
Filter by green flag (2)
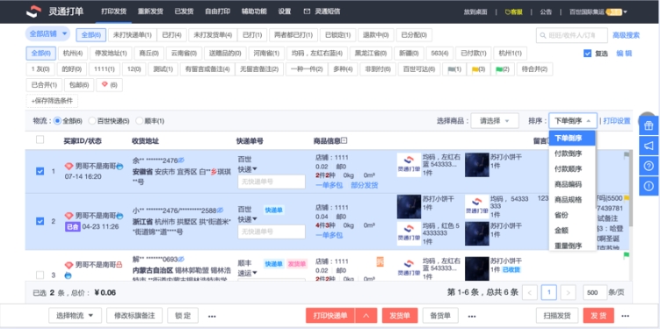pos(503,69)
